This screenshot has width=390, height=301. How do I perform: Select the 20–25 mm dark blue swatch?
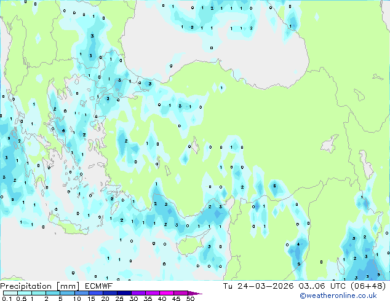point(109,293)
